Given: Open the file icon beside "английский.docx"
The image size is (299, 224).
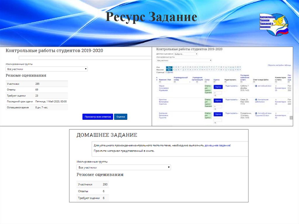Looking at the screenshot, I should (x=256, y=86).
